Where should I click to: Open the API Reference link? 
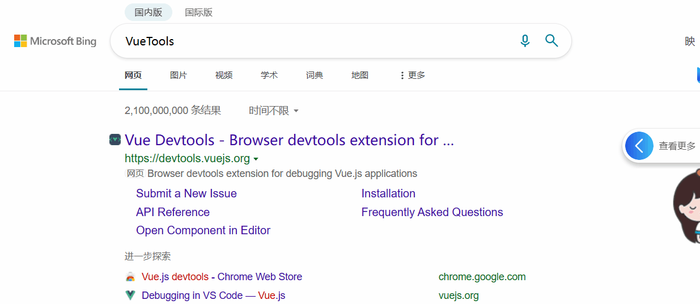coord(173,212)
